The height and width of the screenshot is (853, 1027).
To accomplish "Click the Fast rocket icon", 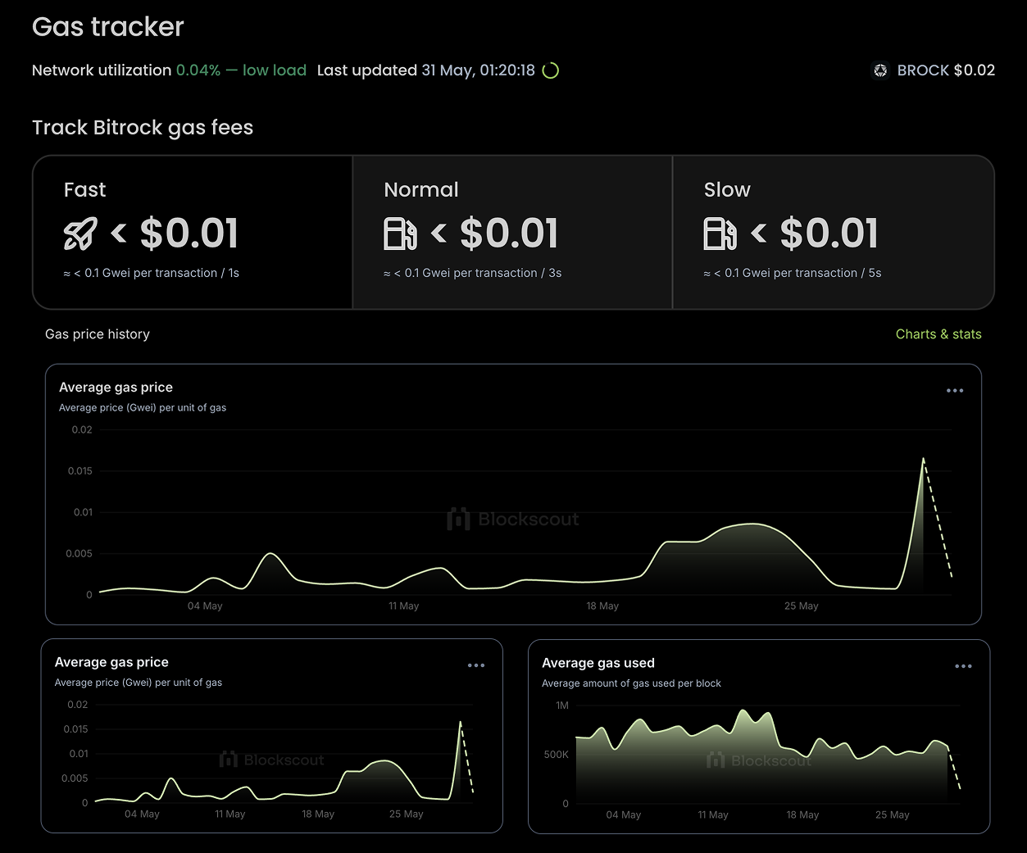I will 80,234.
